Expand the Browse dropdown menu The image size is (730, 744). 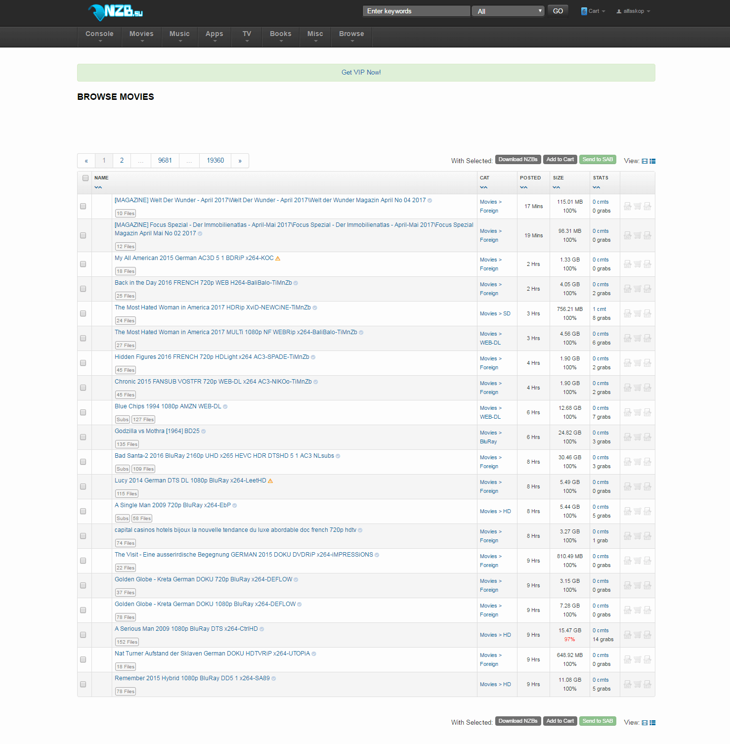point(351,37)
